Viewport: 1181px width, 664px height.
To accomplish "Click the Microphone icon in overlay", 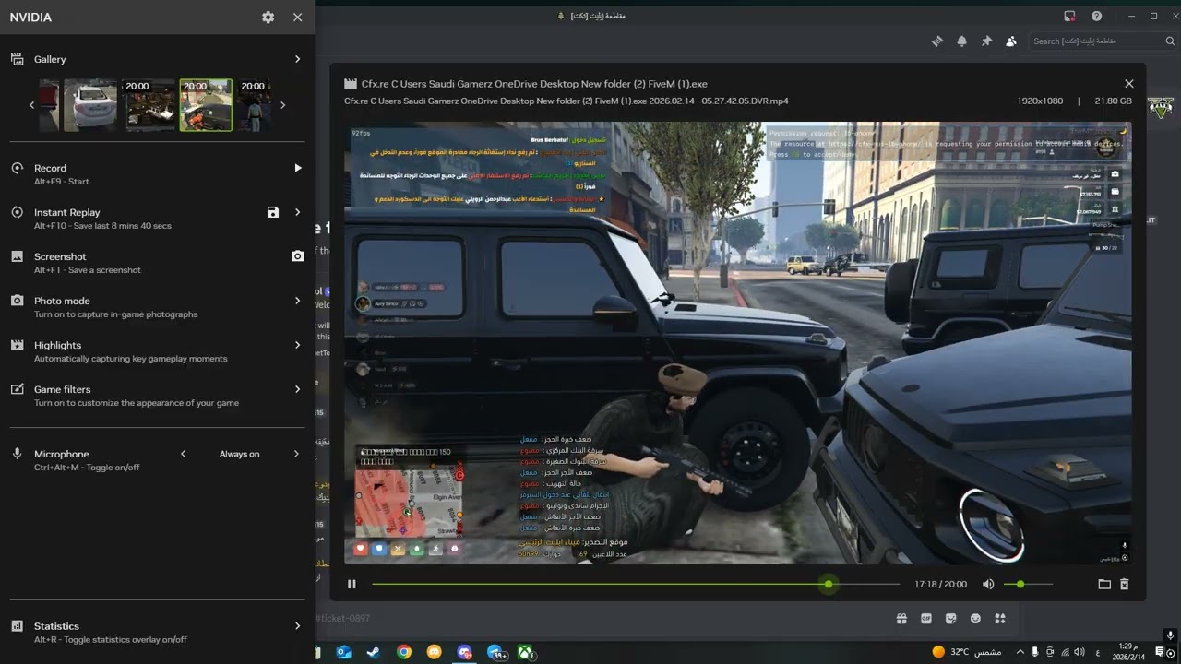I will pyautogui.click(x=17, y=454).
